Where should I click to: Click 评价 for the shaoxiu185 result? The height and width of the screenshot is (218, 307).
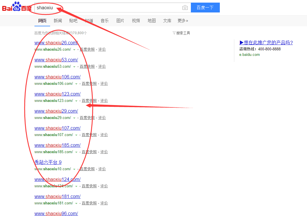pyautogui.click(x=104, y=152)
